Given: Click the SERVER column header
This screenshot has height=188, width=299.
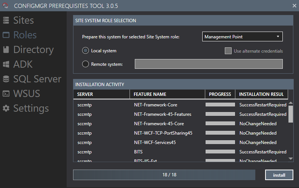Looking at the screenshot, I should click(x=101, y=94).
